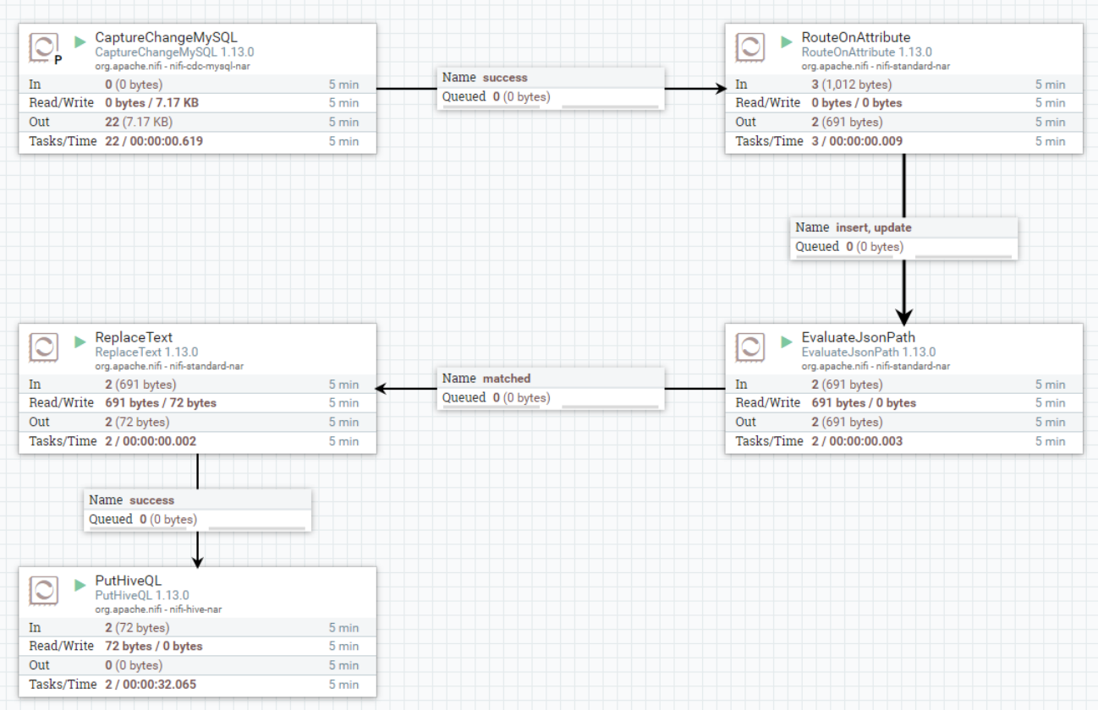This screenshot has height=710, width=1098.
Task: Click the EvaluateJsonPath processor icon
Action: coord(749,347)
